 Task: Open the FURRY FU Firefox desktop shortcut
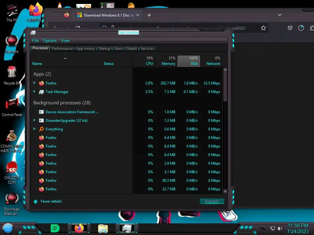pos(35,12)
